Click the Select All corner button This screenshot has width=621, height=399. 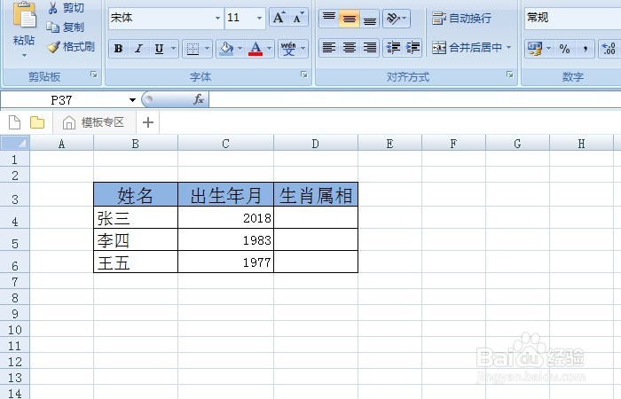click(x=15, y=143)
